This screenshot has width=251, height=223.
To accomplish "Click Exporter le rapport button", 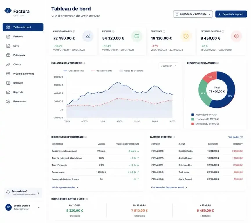I will pos(231,14).
